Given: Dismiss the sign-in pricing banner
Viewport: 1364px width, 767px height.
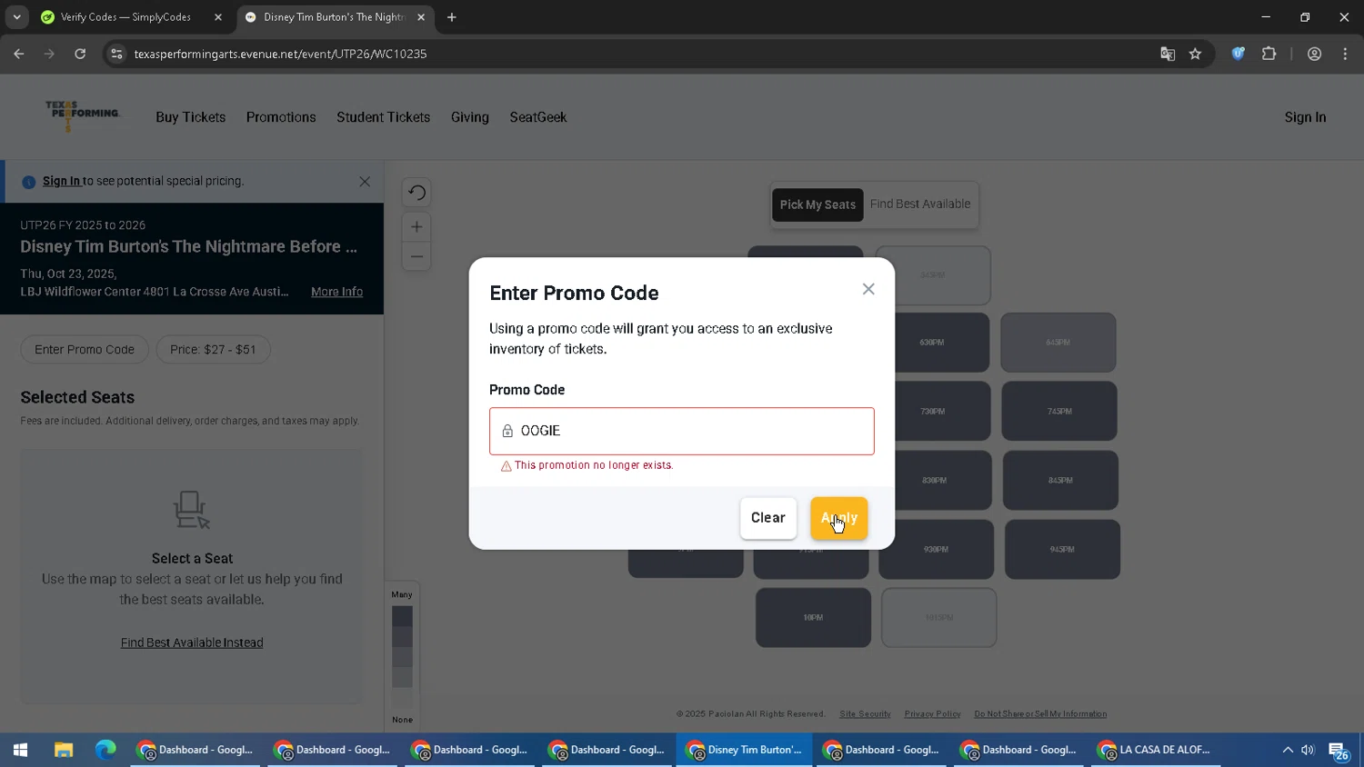Looking at the screenshot, I should (365, 182).
